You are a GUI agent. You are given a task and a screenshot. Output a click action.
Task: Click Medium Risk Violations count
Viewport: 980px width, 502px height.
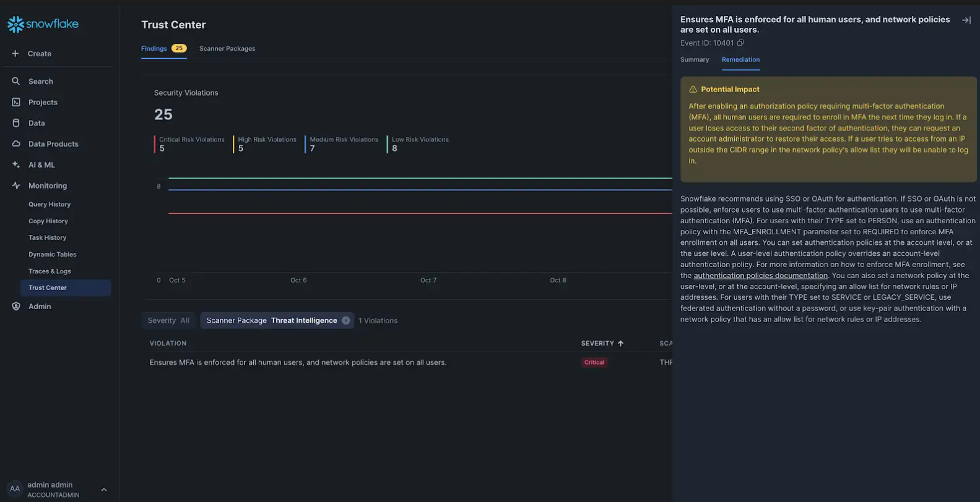click(313, 148)
